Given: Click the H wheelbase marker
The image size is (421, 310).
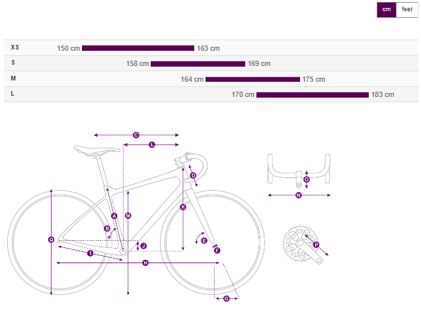Looking at the screenshot, I should tap(145, 263).
